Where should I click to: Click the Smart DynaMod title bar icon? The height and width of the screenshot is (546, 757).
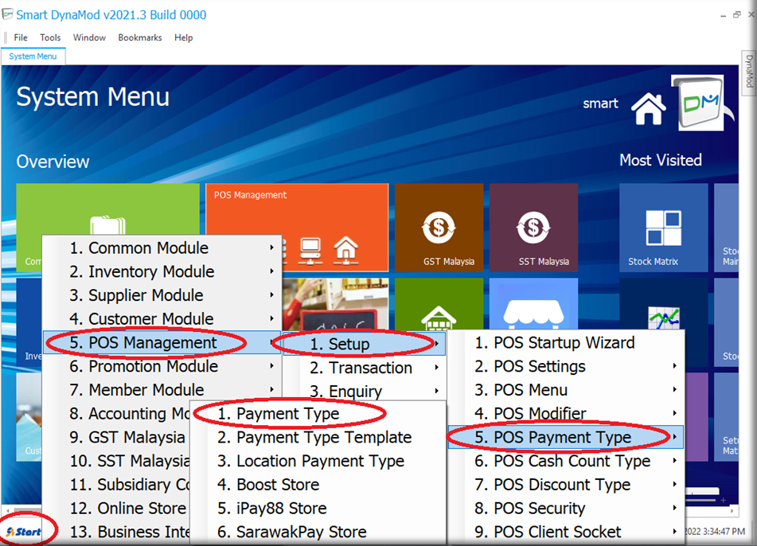(8, 14)
